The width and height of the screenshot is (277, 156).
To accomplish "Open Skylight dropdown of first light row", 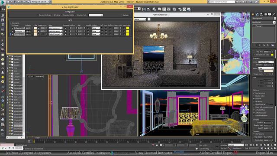I will 96,28.
